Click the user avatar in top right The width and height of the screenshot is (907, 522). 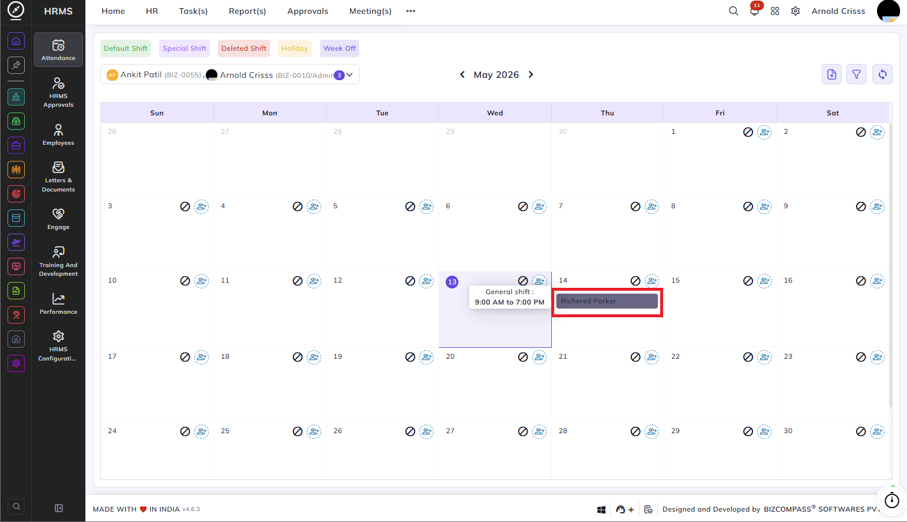[x=889, y=11]
